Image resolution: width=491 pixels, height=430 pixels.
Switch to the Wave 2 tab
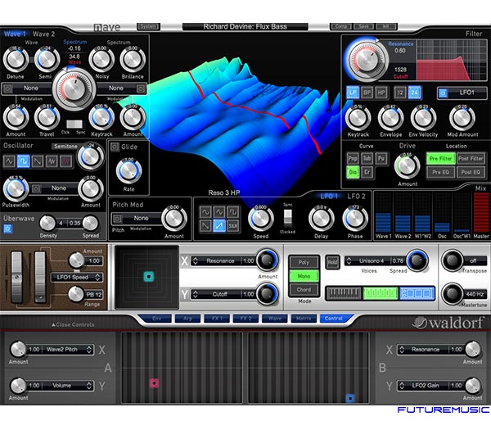coord(43,34)
